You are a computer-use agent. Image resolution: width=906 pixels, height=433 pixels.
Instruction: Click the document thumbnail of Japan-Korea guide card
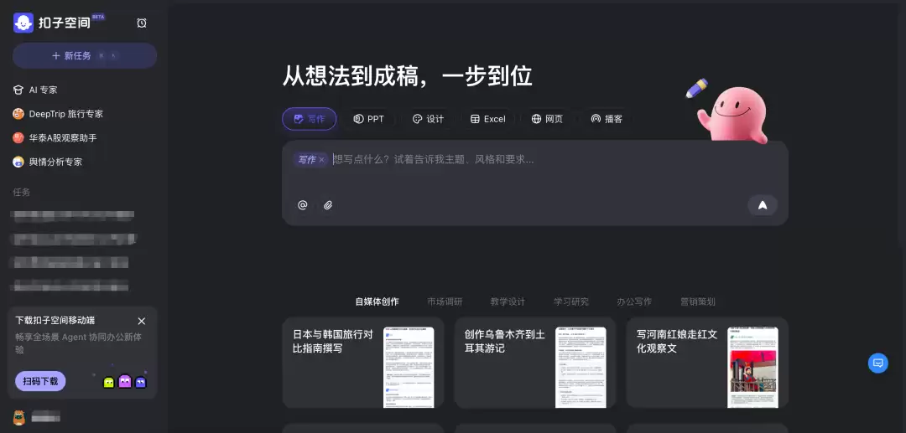tap(409, 368)
